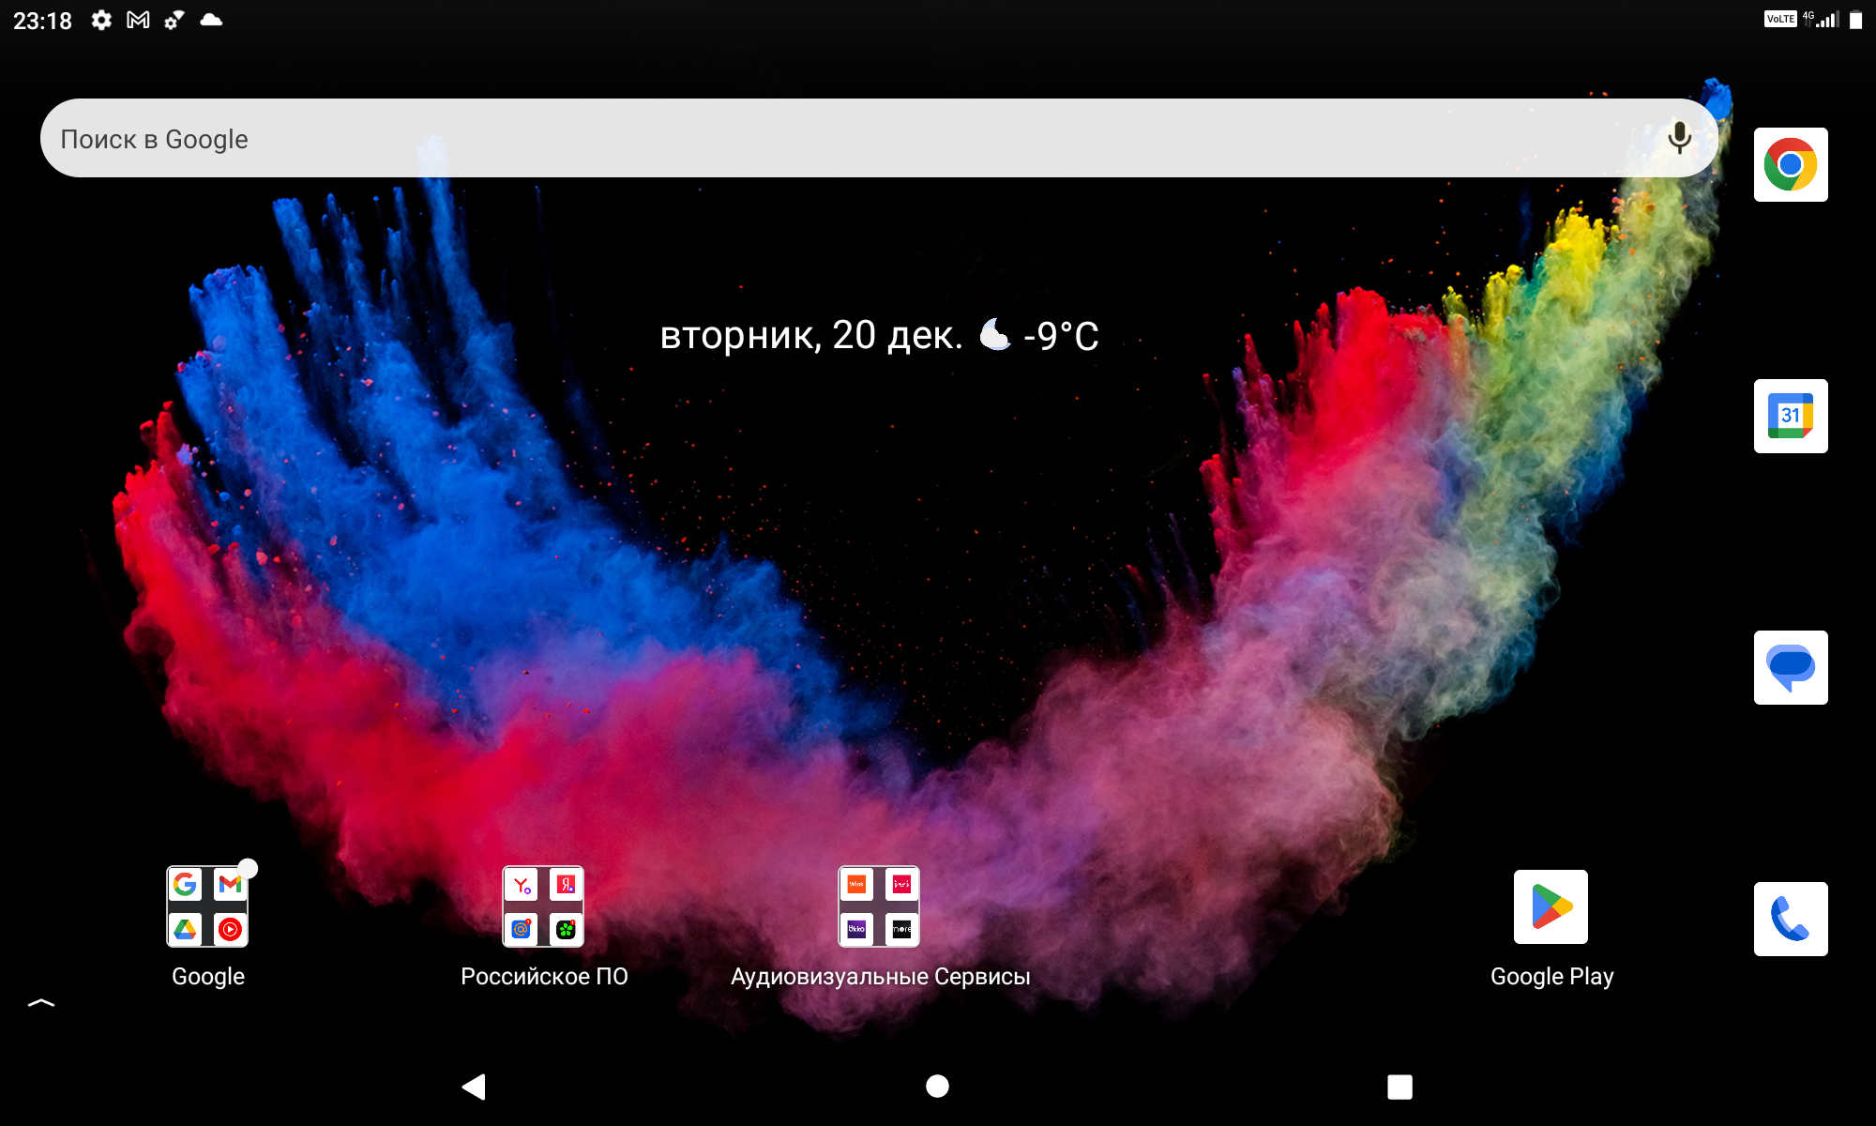Image resolution: width=1876 pixels, height=1126 pixels.
Task: Open the Google Play store
Action: point(1551,907)
